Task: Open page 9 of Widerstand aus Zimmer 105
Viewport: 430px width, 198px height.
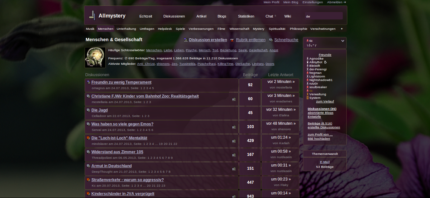Action: pyautogui.click(x=172, y=158)
